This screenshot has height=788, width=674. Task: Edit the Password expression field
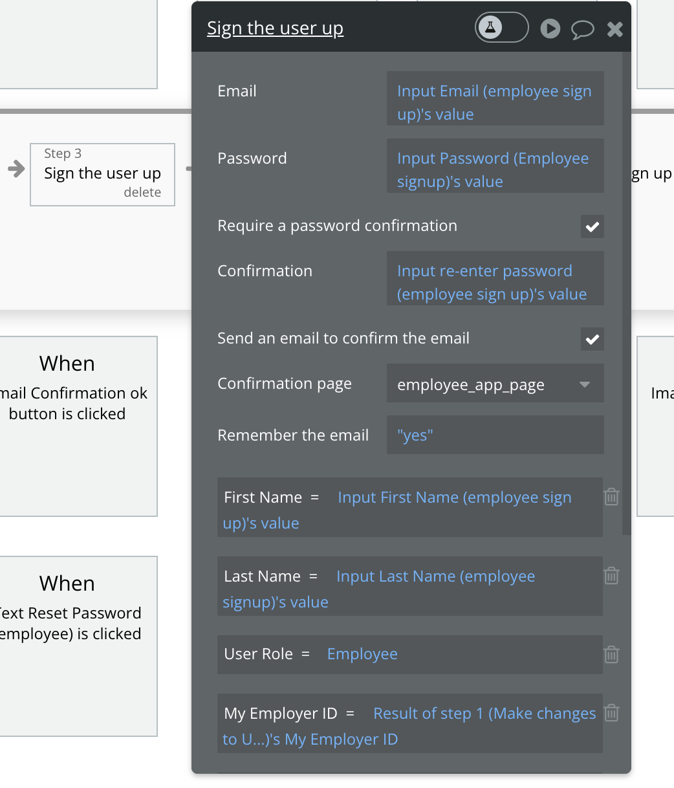(495, 170)
